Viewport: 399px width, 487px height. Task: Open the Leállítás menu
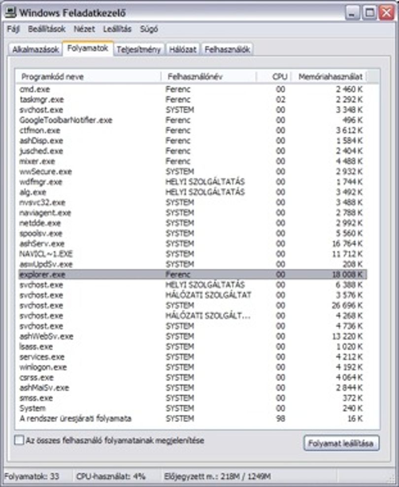pyautogui.click(x=117, y=29)
